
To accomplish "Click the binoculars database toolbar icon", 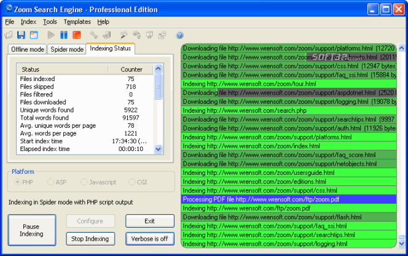I will pyautogui.click(x=107, y=35).
